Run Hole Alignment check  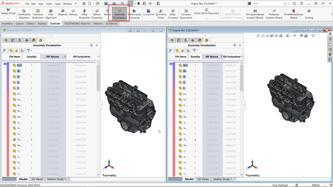coord(51,14)
